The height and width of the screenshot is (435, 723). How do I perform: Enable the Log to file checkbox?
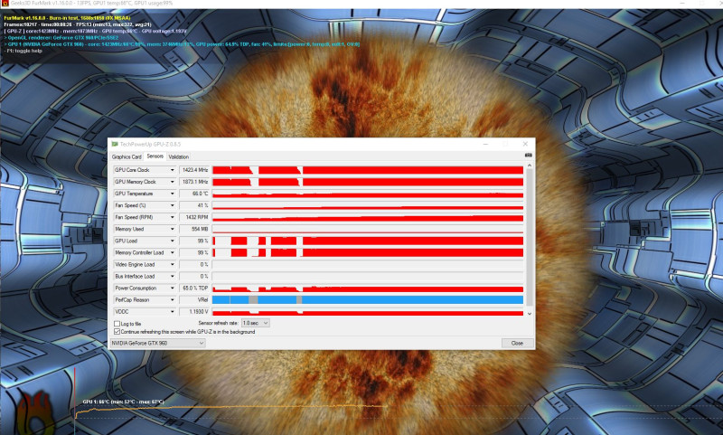coord(117,324)
